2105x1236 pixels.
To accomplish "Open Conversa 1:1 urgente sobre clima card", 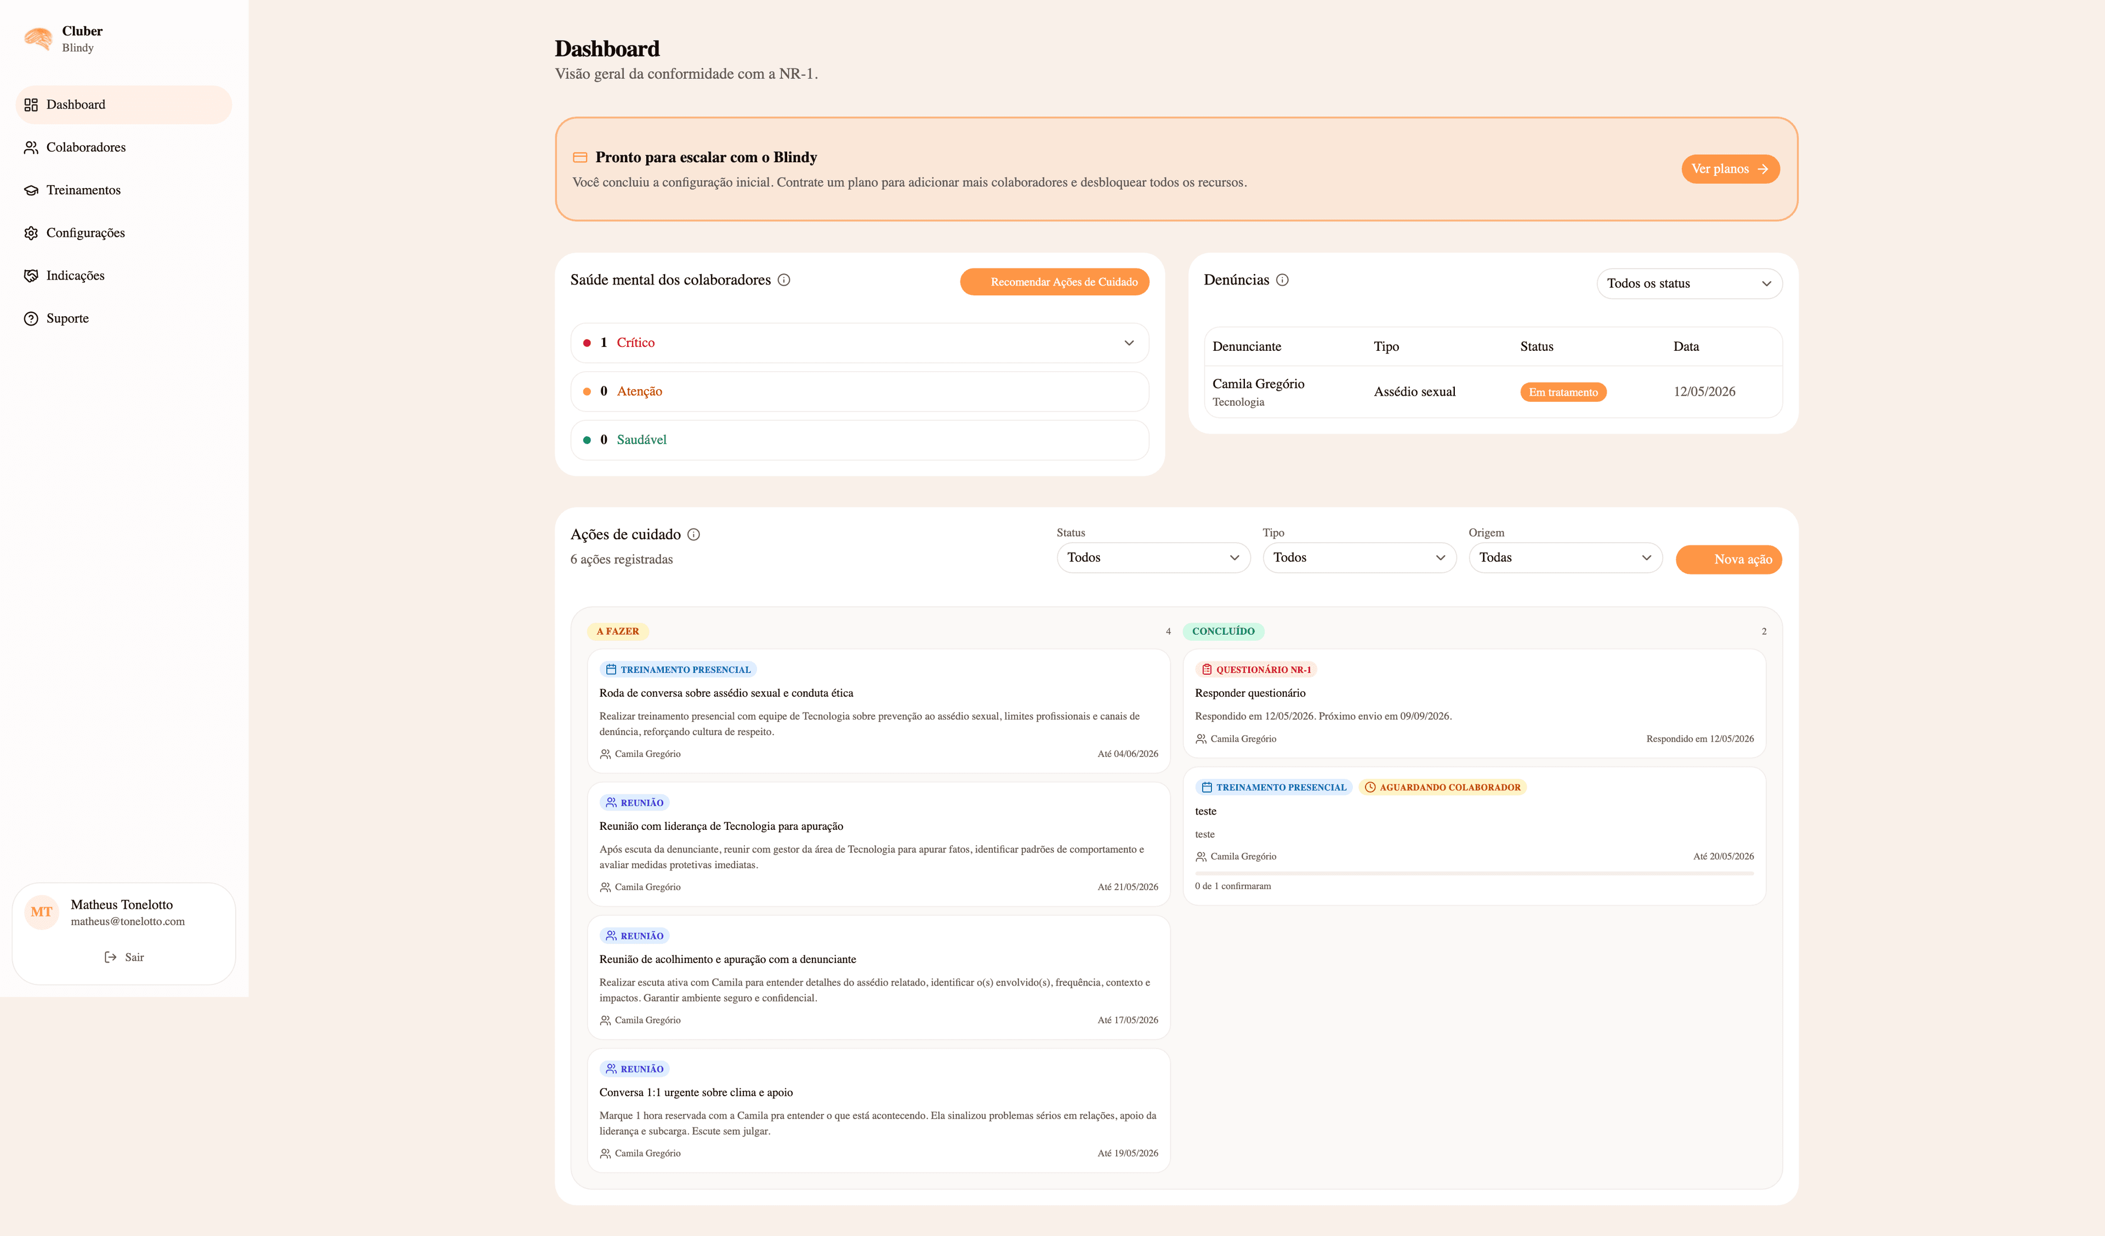I will [x=878, y=1110].
